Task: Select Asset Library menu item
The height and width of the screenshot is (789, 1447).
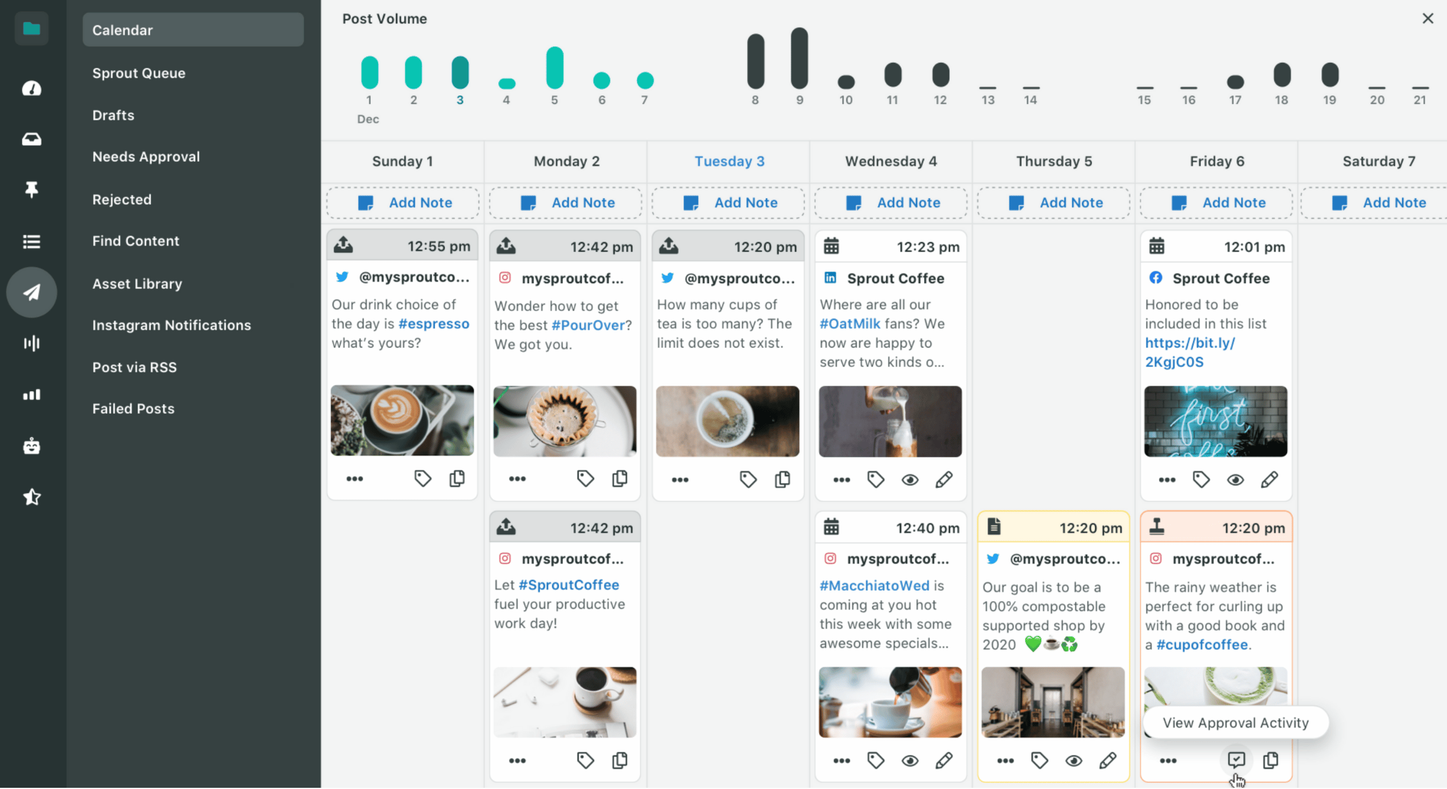Action: 137,283
